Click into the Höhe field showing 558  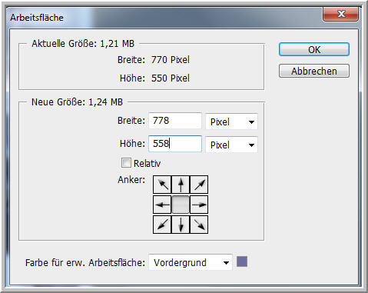click(x=175, y=144)
